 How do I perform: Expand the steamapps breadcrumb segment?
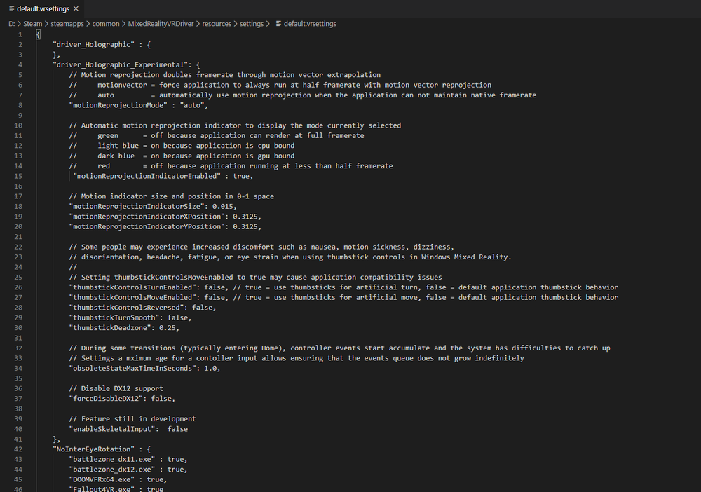click(x=67, y=23)
